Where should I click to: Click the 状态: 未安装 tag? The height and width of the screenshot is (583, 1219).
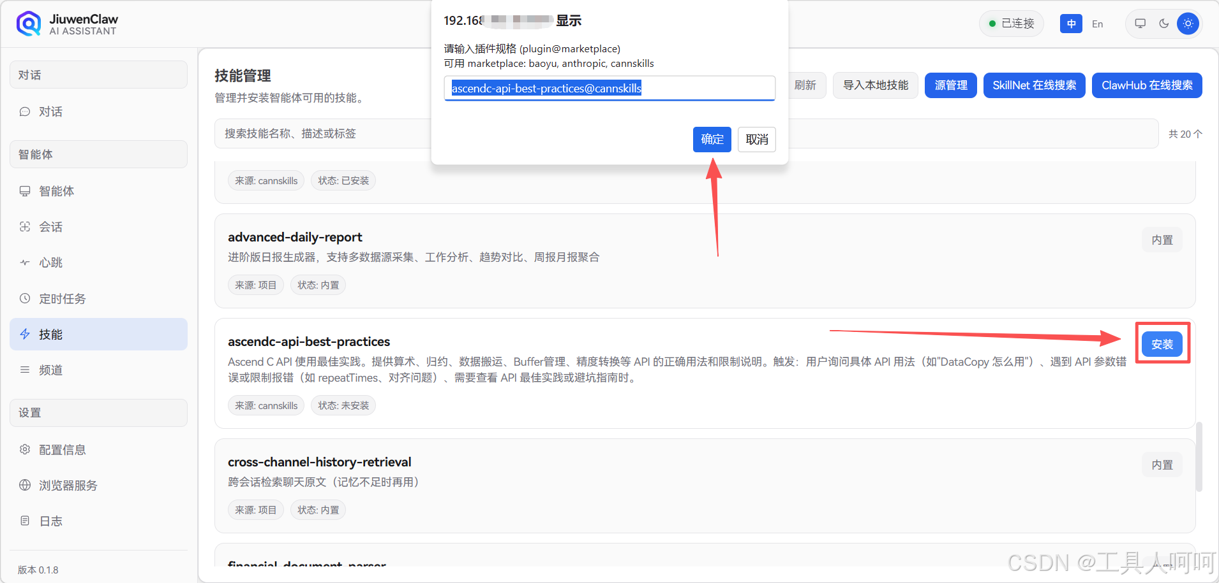click(x=343, y=405)
